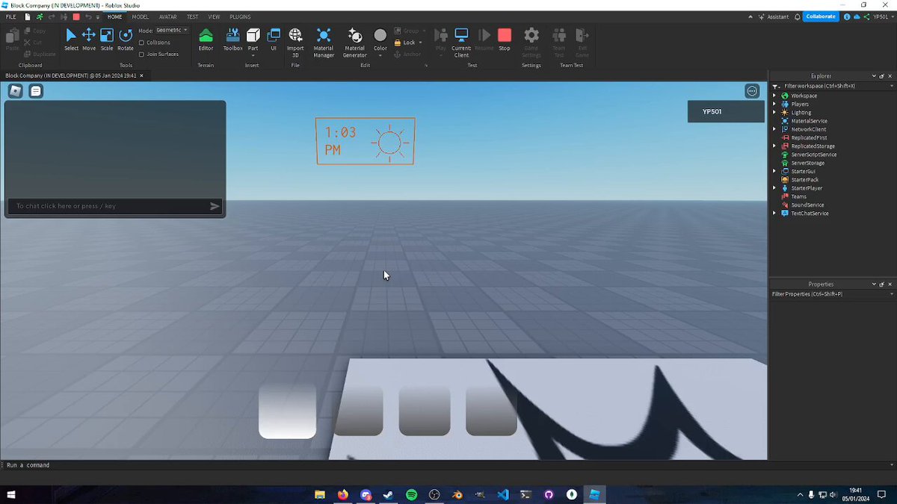Focus the chat input box
Image resolution: width=897 pixels, height=504 pixels.
115,206
